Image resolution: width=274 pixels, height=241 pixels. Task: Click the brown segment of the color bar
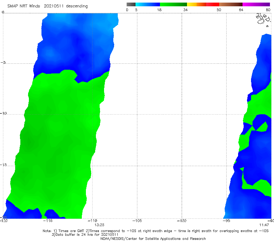pos(231,4)
